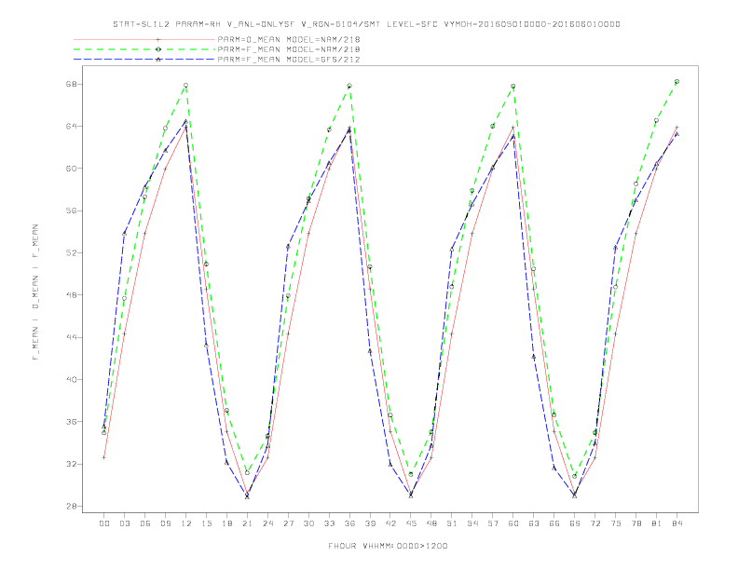Click x-axis tick label 42
Screen dimensions: 738x570
(390, 523)
